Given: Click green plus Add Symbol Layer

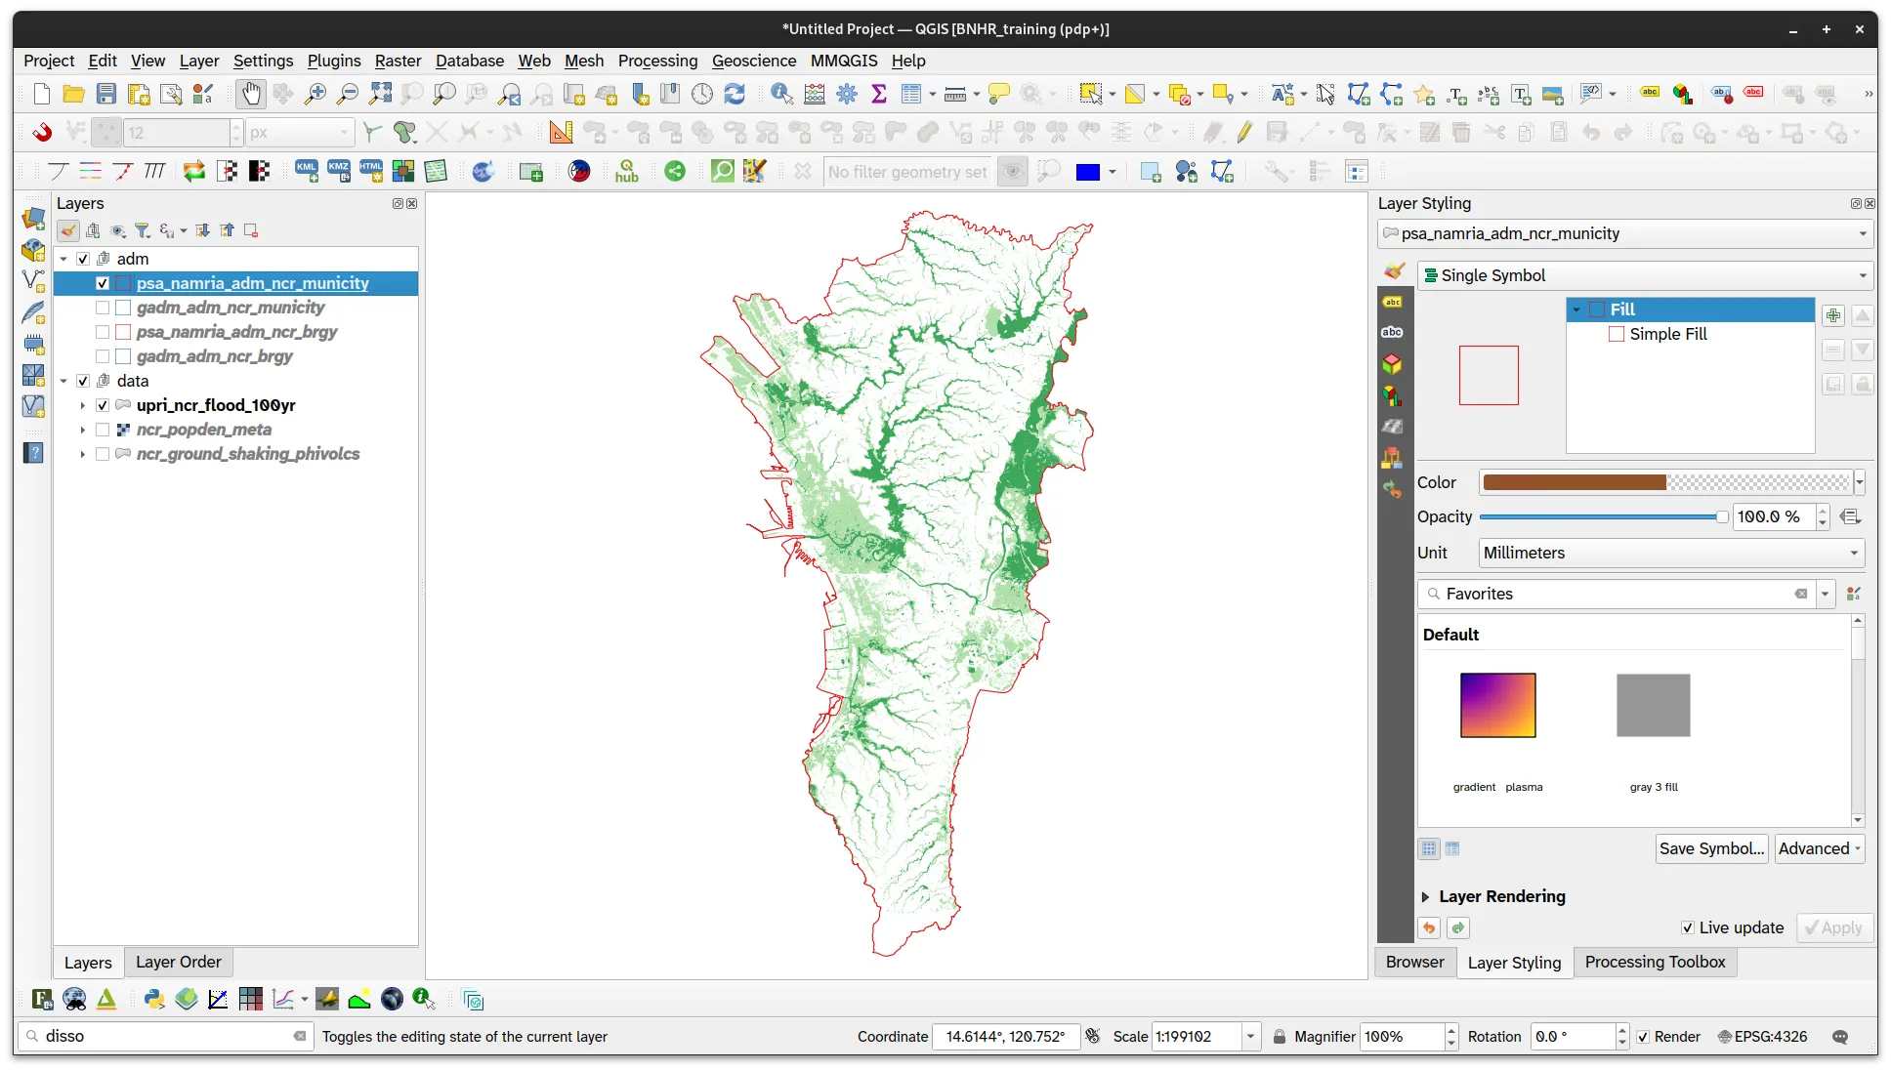Looking at the screenshot, I should click(1833, 315).
